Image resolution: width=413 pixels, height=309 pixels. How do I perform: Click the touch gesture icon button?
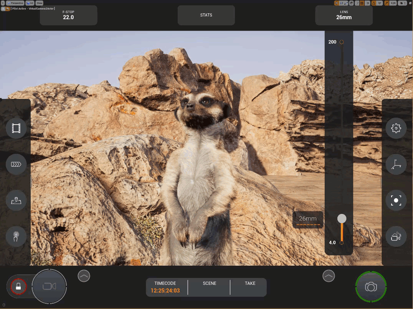(x=16, y=236)
